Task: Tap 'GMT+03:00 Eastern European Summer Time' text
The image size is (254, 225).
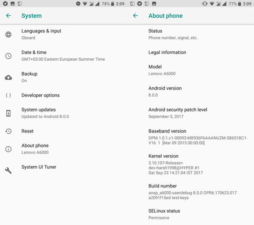Action: coord(63,59)
